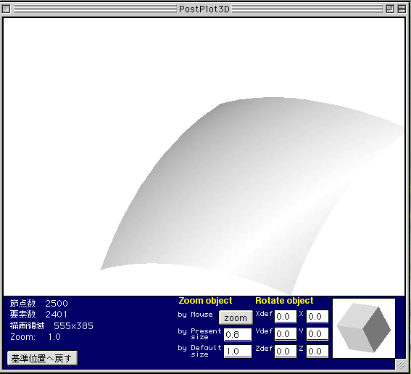Focus the Ydef rotation field

pos(286,334)
